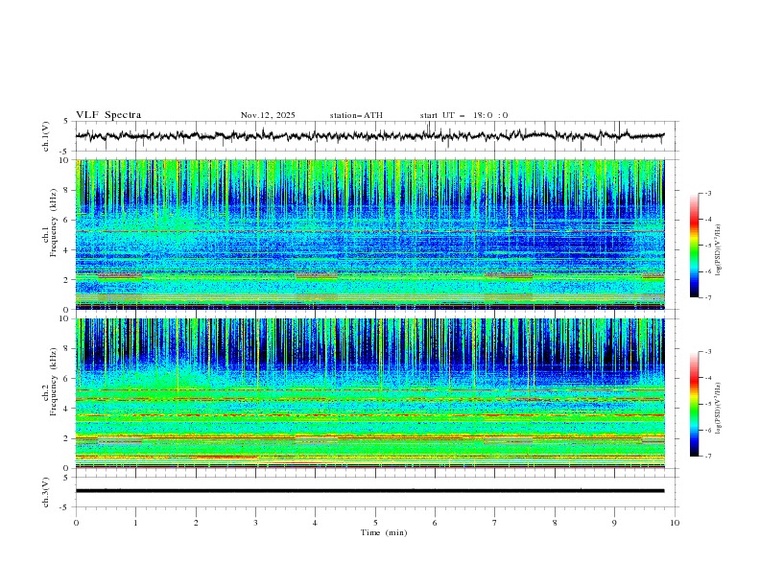
Task: Click the time axis tick label "5"
Action: click(375, 523)
